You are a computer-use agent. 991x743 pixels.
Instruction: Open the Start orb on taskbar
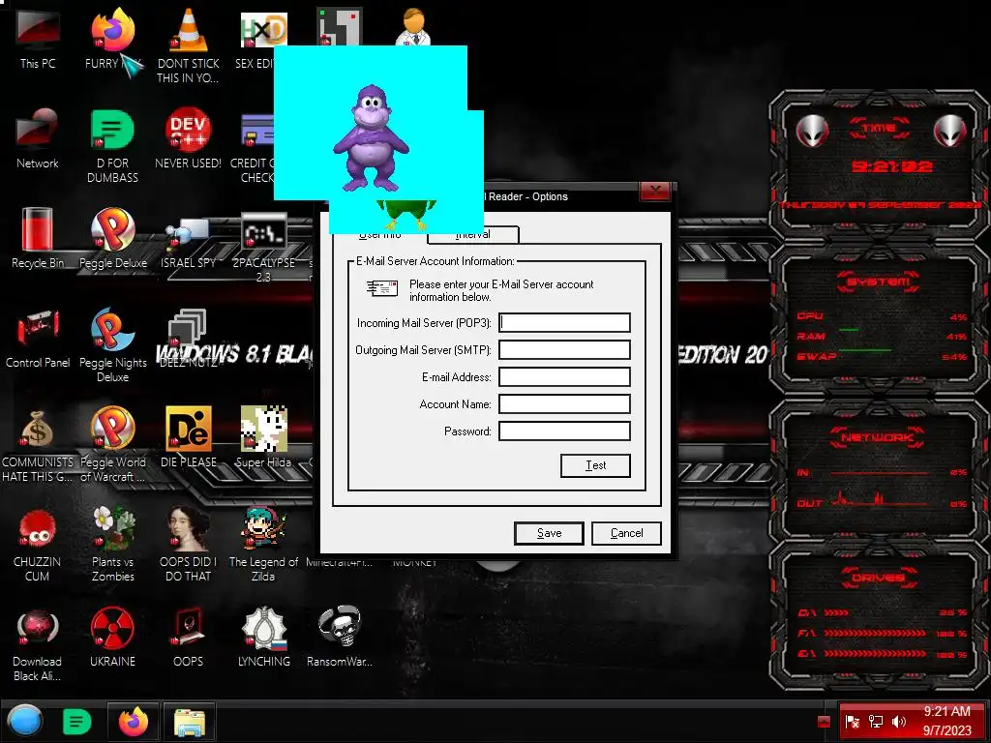(x=25, y=722)
